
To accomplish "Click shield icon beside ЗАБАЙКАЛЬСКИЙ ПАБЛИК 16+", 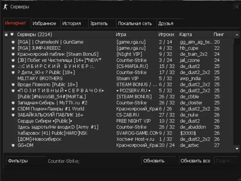I will (x=13, y=115).
